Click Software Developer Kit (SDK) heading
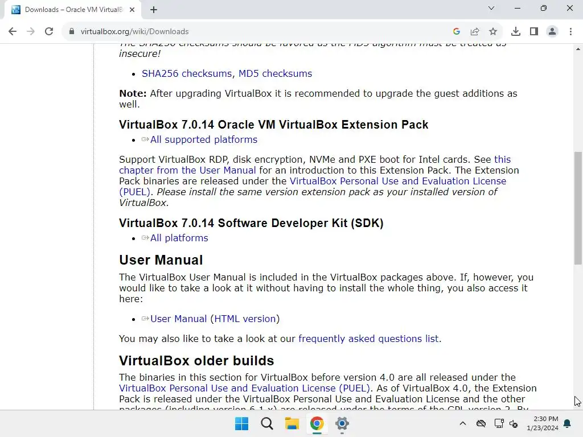 tap(251, 223)
